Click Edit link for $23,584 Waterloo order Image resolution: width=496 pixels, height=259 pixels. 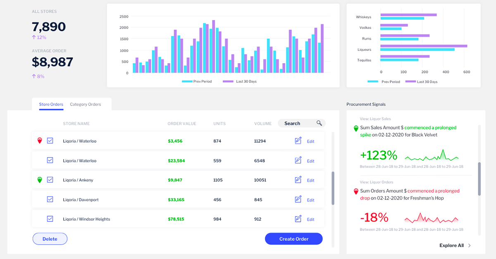coord(310,161)
